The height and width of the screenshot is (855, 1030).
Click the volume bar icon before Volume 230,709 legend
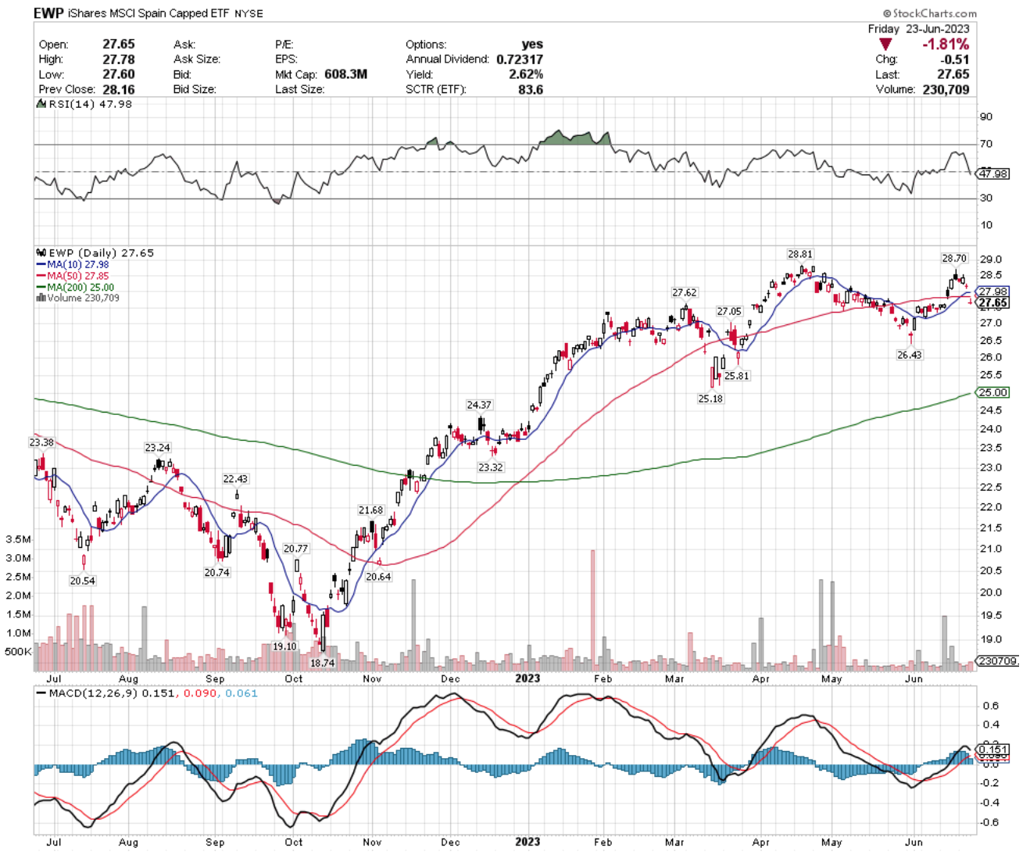41,298
